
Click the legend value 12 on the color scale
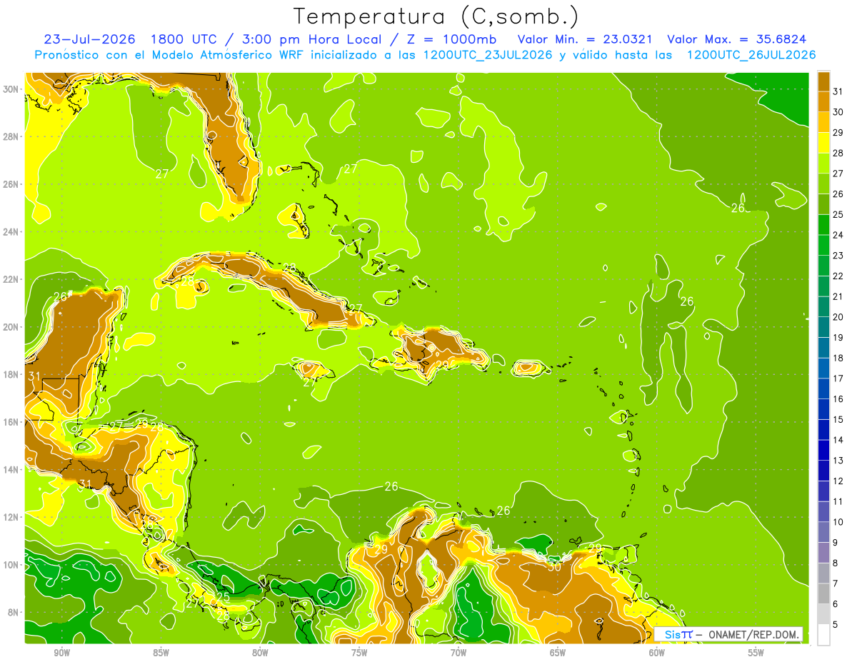pos(838,481)
